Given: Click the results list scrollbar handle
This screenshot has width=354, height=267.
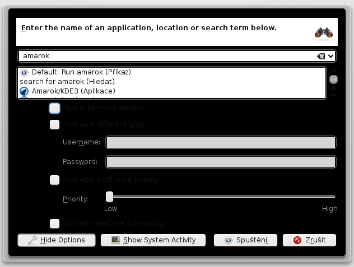Looking at the screenshot, I should pos(333,79).
